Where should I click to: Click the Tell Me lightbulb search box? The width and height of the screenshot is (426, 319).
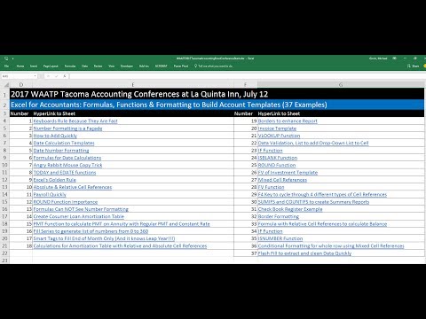[x=213, y=66]
